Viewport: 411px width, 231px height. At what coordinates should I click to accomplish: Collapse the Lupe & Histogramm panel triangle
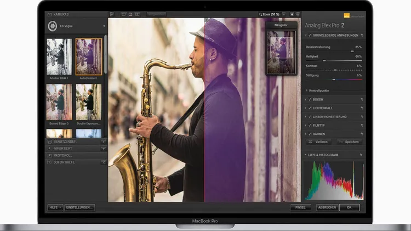(306, 155)
